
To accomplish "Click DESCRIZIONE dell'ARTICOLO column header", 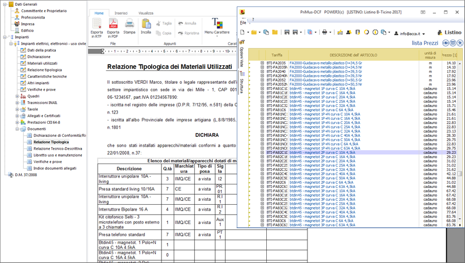I will (353, 55).
